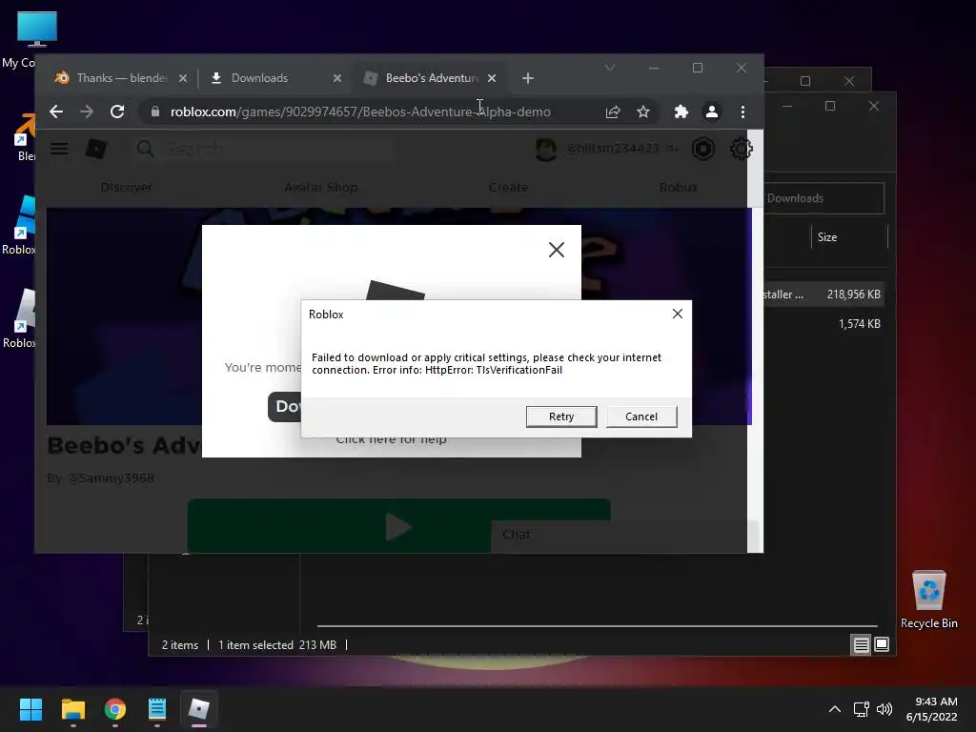The height and width of the screenshot is (732, 976).
Task: Open the Roblox settings gear
Action: click(741, 149)
